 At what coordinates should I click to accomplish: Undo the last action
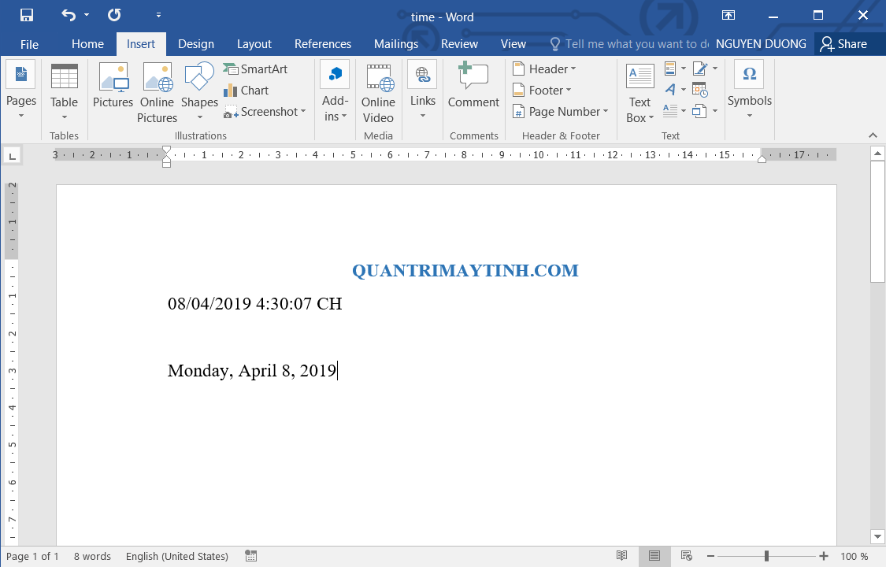[x=69, y=15]
